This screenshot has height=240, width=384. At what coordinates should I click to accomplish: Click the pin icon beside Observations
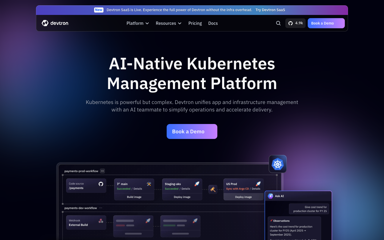click(x=271, y=221)
